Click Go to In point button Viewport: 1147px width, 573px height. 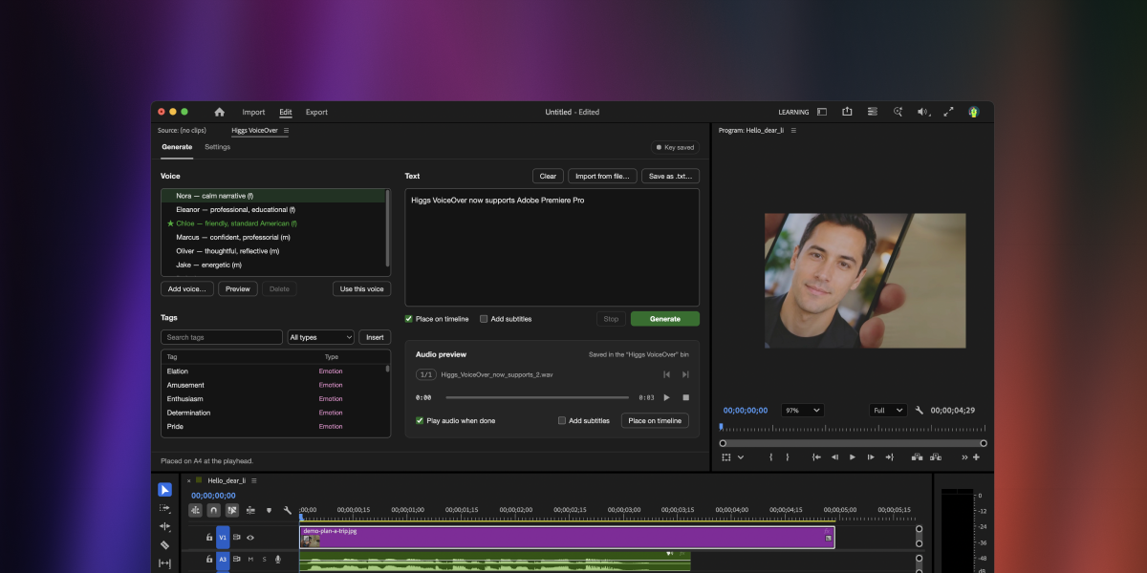tap(816, 457)
